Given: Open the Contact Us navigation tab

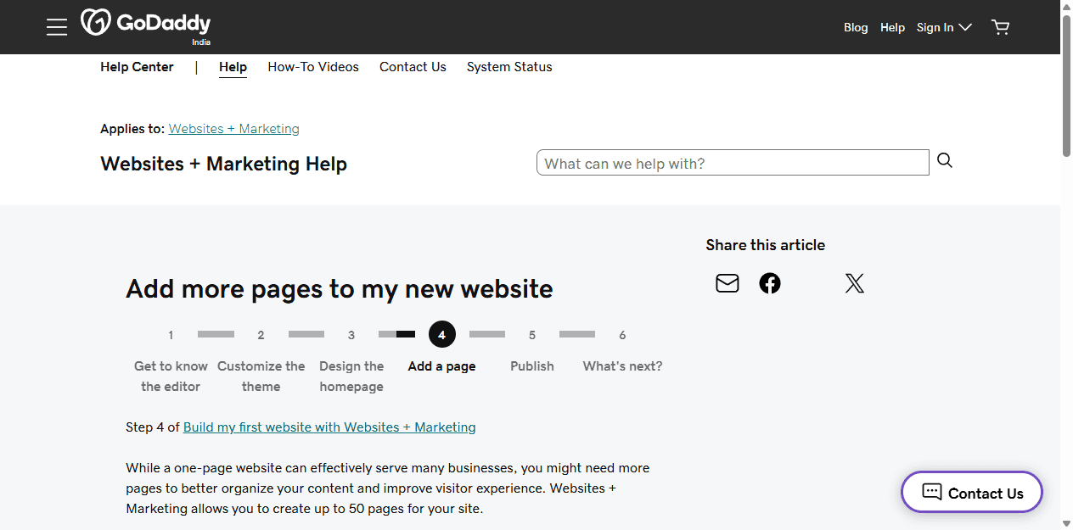Looking at the screenshot, I should pos(413,67).
